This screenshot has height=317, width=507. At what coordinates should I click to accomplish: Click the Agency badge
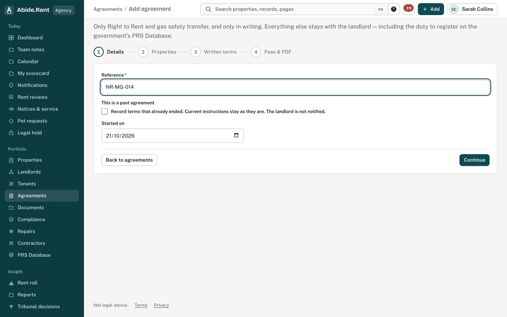click(63, 10)
